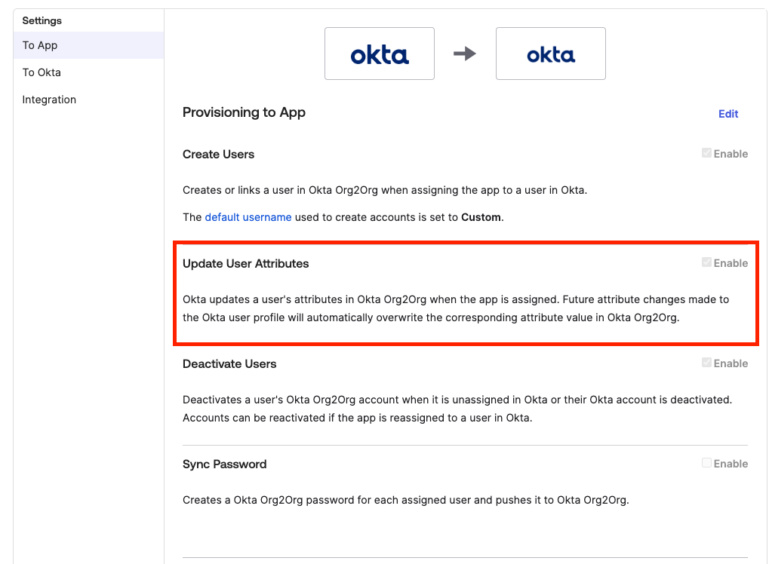
Task: Click the bold Custom username value
Action: click(x=481, y=217)
